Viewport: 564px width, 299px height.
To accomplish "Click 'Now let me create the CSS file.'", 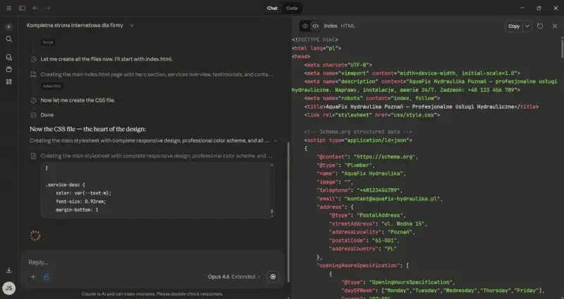I will [78, 100].
